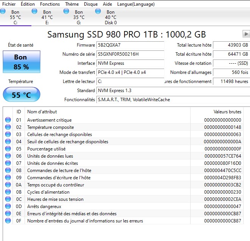Click status orb of Cycles d'alimentation row
Viewport: 250px width, 241px height.
click(x=8, y=192)
